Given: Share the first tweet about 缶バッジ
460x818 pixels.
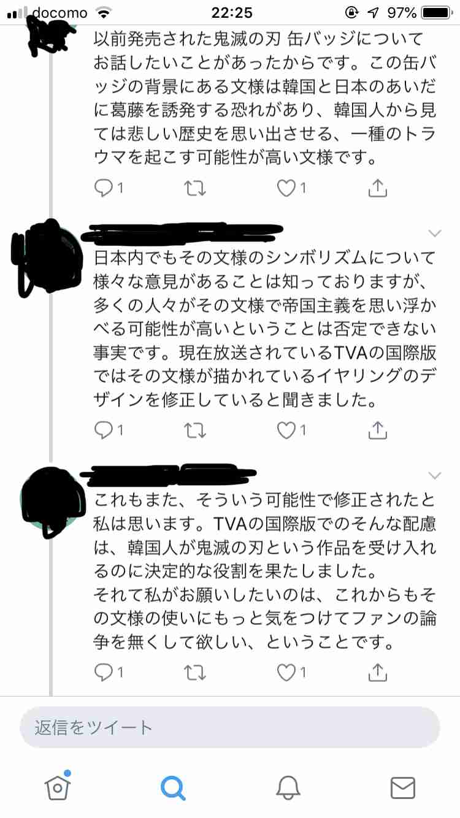Looking at the screenshot, I should (x=378, y=188).
